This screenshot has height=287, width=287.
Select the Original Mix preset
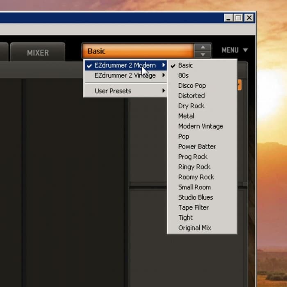coord(202,228)
